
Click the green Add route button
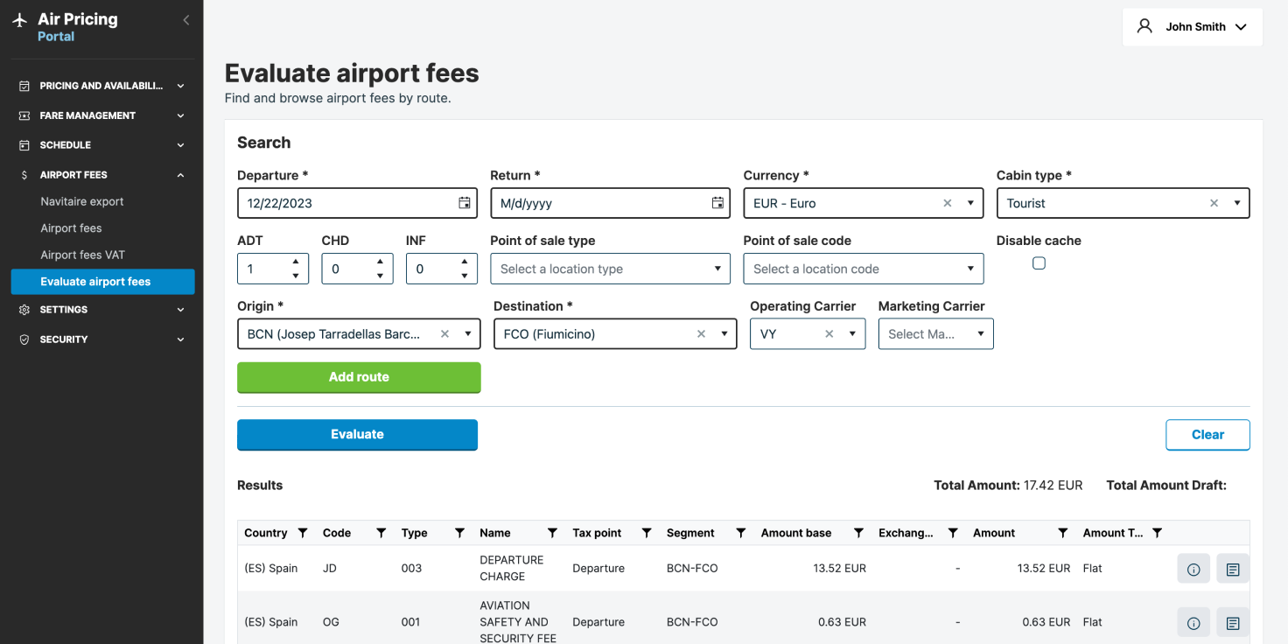[x=359, y=377]
